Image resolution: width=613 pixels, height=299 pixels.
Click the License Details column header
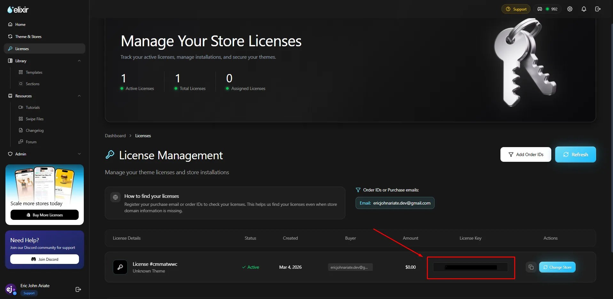coord(127,238)
